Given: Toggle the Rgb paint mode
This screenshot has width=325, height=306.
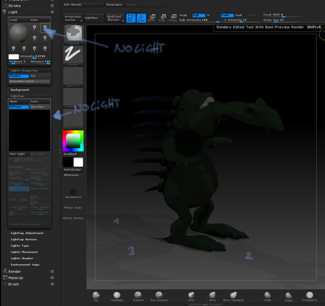Looking at the screenshot, I should pyautogui.click(x=199, y=15).
